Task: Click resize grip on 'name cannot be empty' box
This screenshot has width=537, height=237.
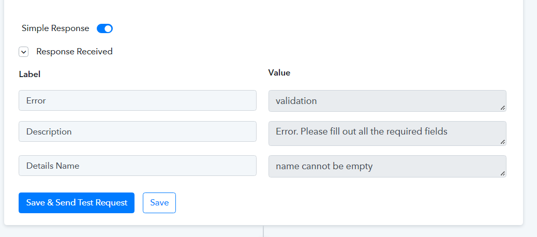Action: 502,174
